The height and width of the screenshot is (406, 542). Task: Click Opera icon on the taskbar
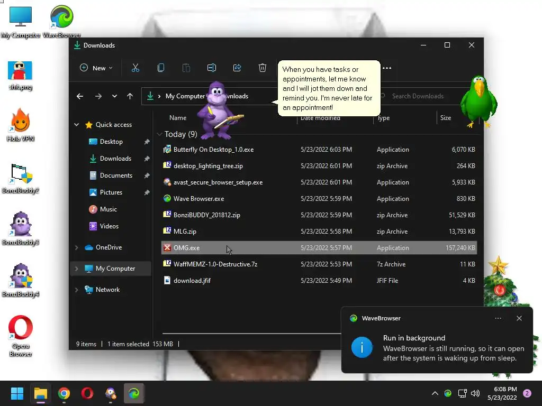[87, 393]
